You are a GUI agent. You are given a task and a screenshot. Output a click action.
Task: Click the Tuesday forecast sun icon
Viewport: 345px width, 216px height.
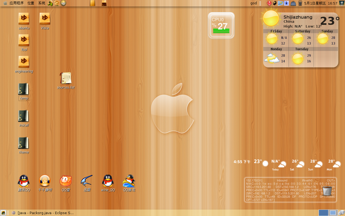[298, 59]
